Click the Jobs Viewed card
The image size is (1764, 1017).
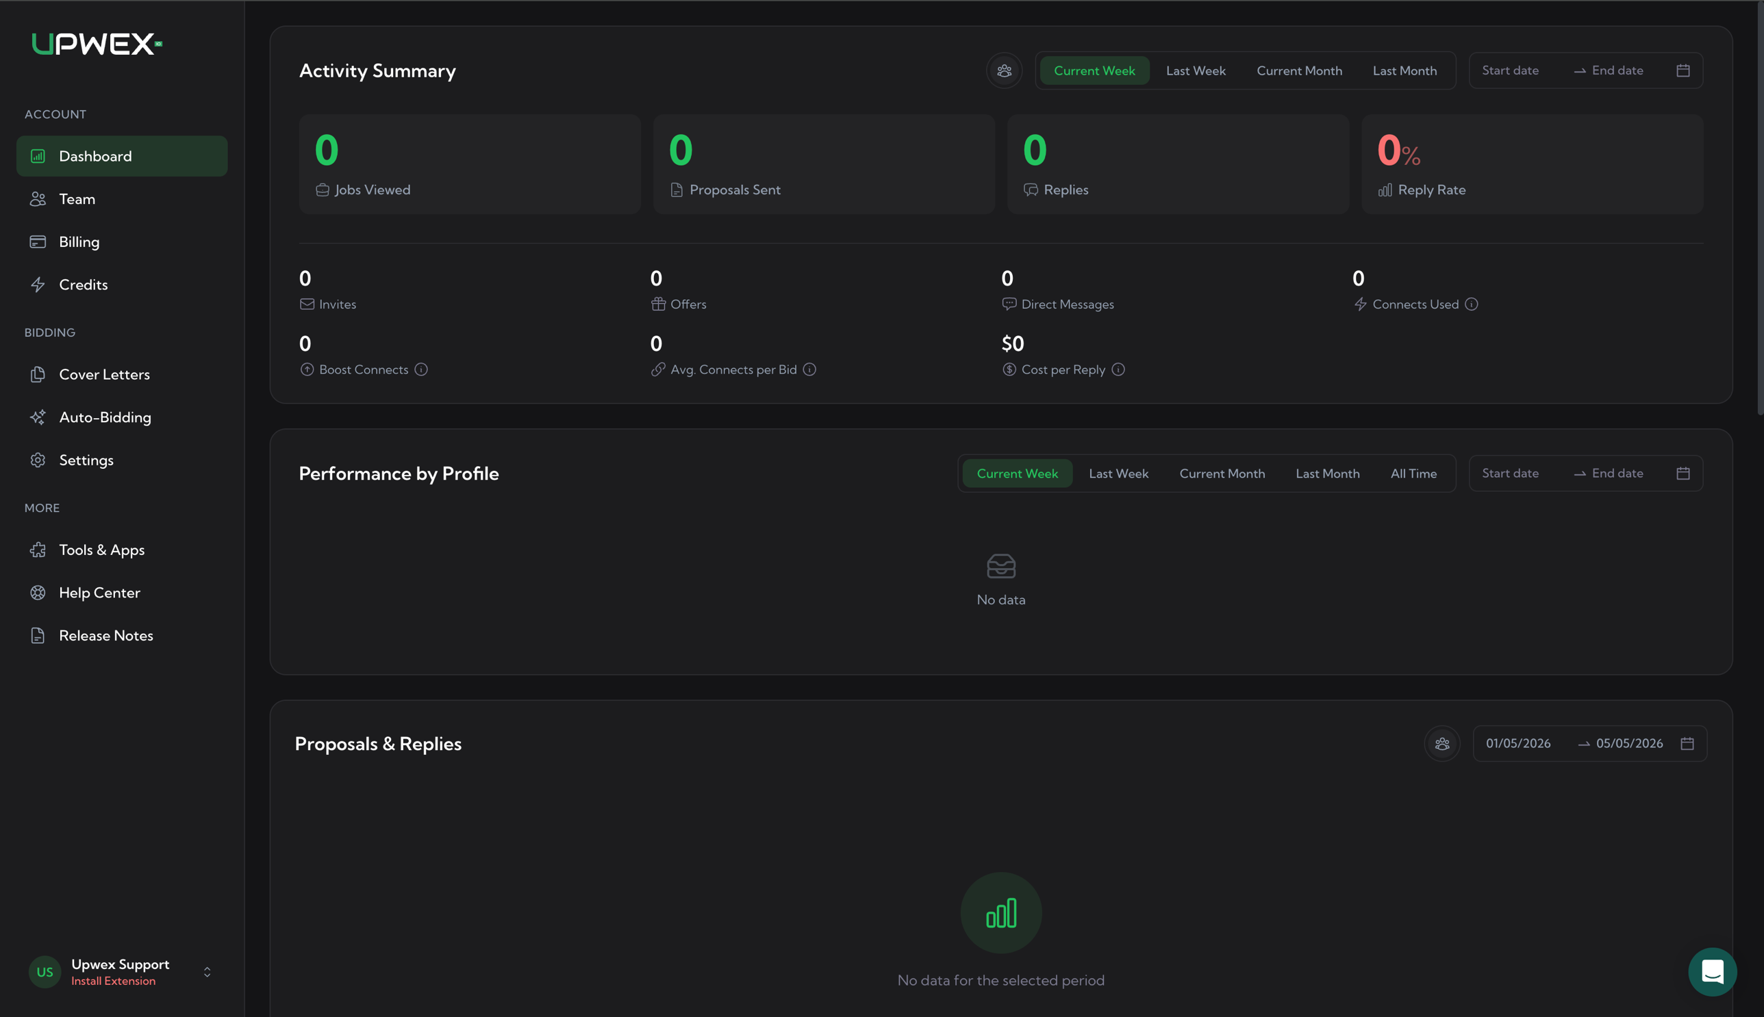(x=470, y=164)
